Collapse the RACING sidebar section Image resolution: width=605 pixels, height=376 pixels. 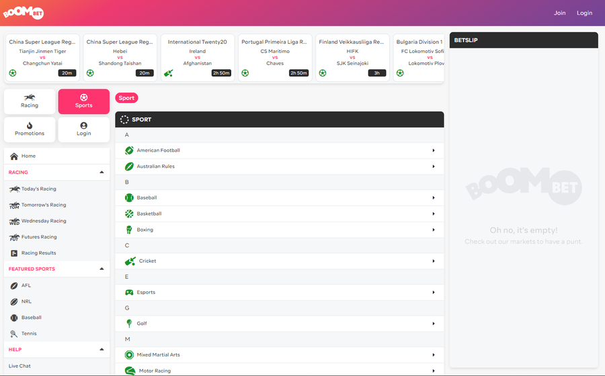(102, 172)
